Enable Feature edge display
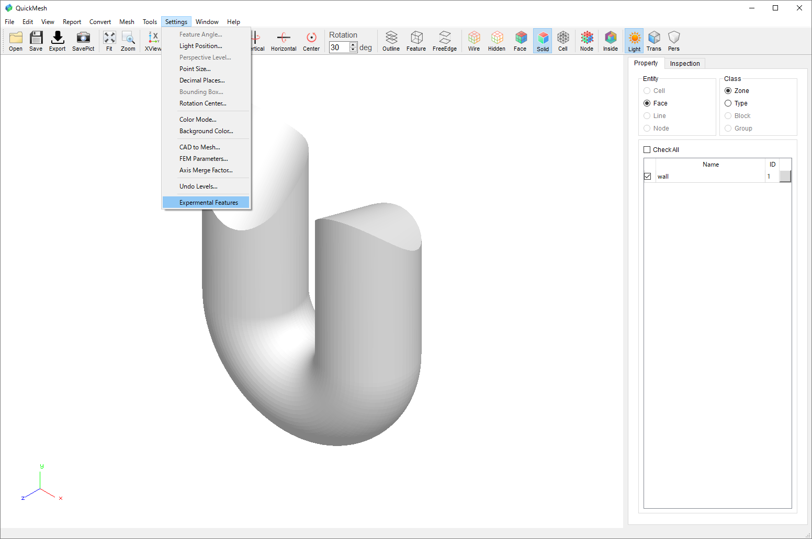 416,41
